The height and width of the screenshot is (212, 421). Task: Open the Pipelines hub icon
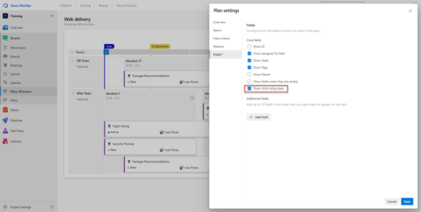tap(5, 120)
